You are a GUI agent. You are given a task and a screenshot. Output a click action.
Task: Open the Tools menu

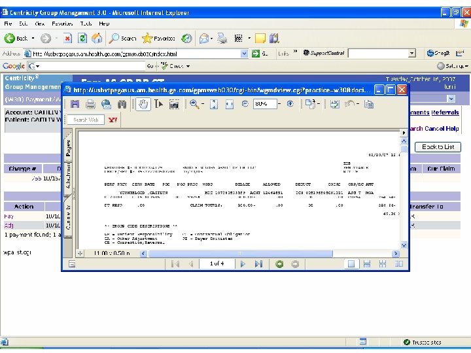click(86, 24)
